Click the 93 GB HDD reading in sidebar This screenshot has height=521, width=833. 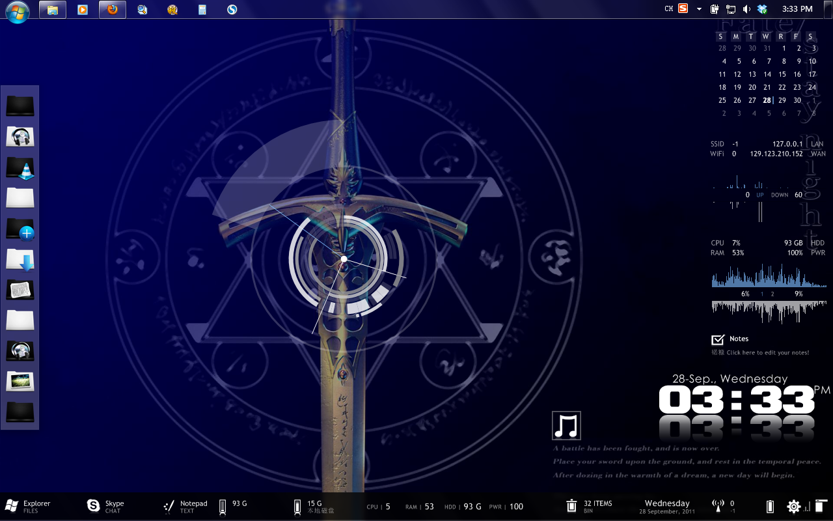(x=793, y=243)
